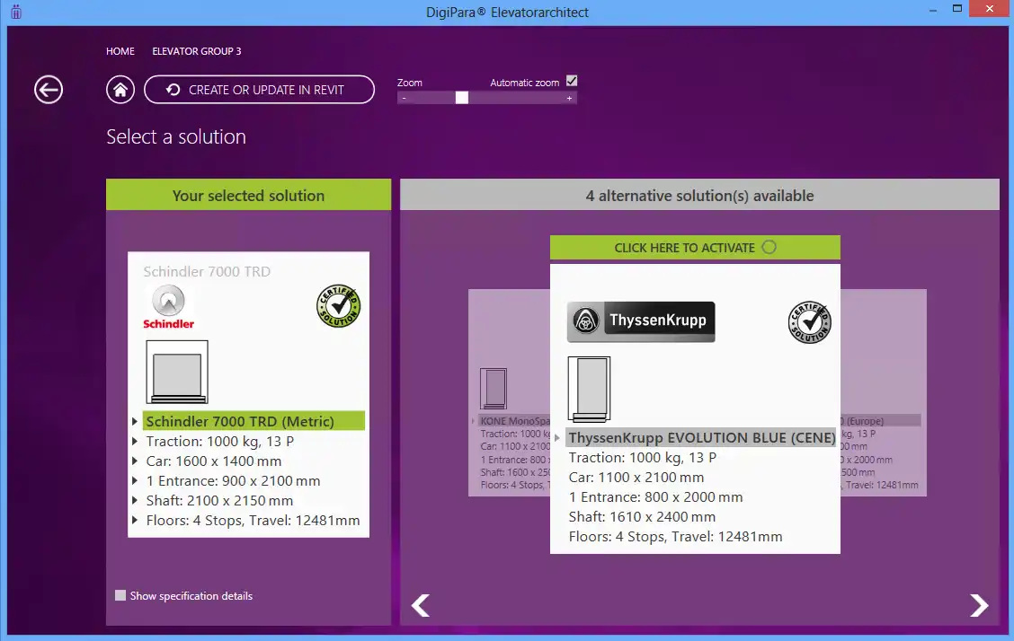Expand ThyssenKrupp EVOLUTION BLUE (CENE) row
Screen dimensions: 1014x641
point(557,438)
